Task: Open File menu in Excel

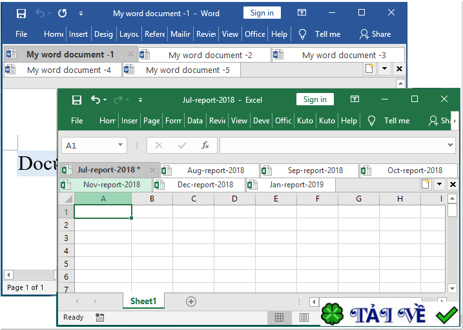Action: coord(77,121)
